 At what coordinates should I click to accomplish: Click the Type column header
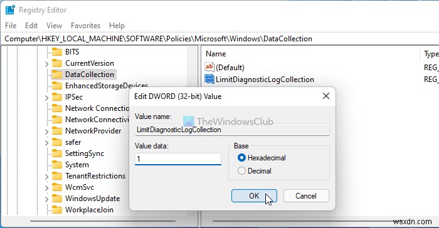(x=431, y=54)
